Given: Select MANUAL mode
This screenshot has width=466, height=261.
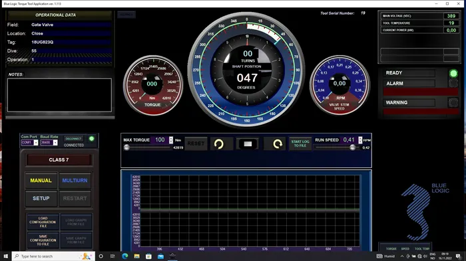Looking at the screenshot, I should [x=41, y=181].
